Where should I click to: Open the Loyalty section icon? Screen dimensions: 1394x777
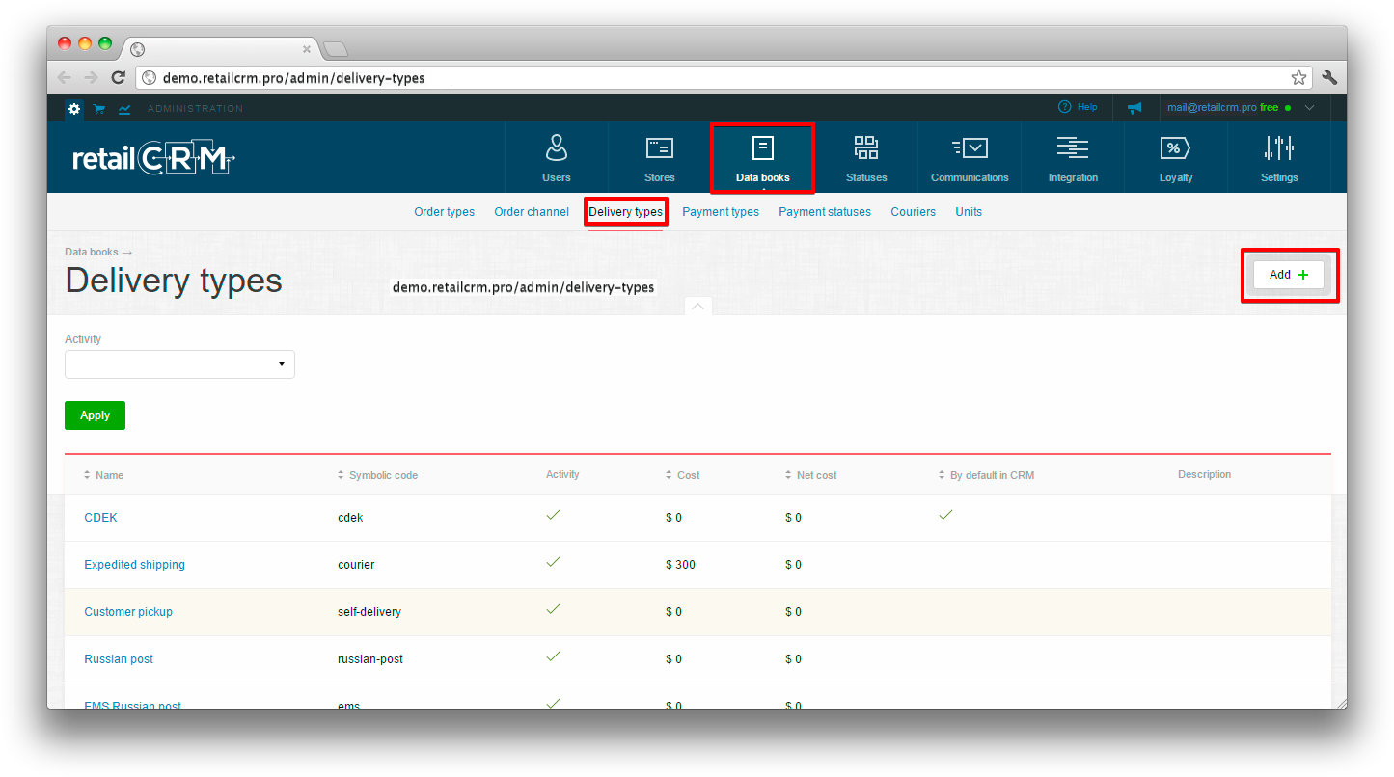(x=1175, y=147)
